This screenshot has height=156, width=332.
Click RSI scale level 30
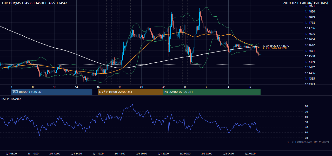coord(307,133)
